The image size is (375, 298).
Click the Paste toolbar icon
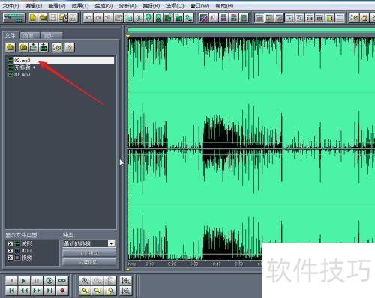[148, 18]
